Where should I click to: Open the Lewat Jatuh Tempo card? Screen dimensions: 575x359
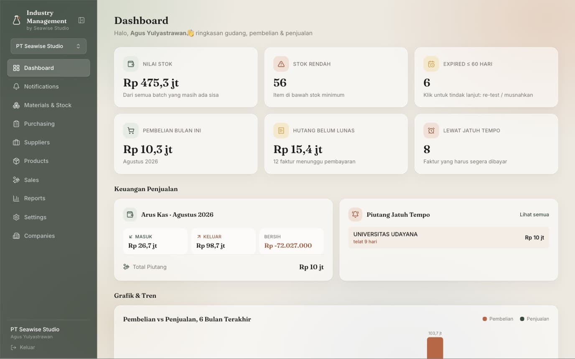pos(486,144)
